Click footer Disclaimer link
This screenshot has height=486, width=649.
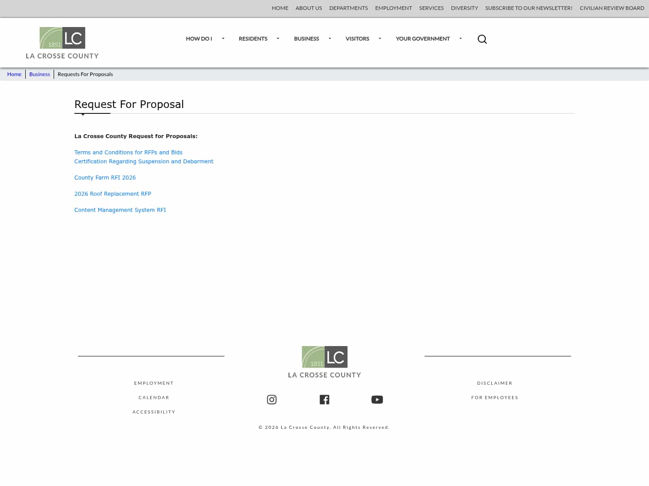495,383
